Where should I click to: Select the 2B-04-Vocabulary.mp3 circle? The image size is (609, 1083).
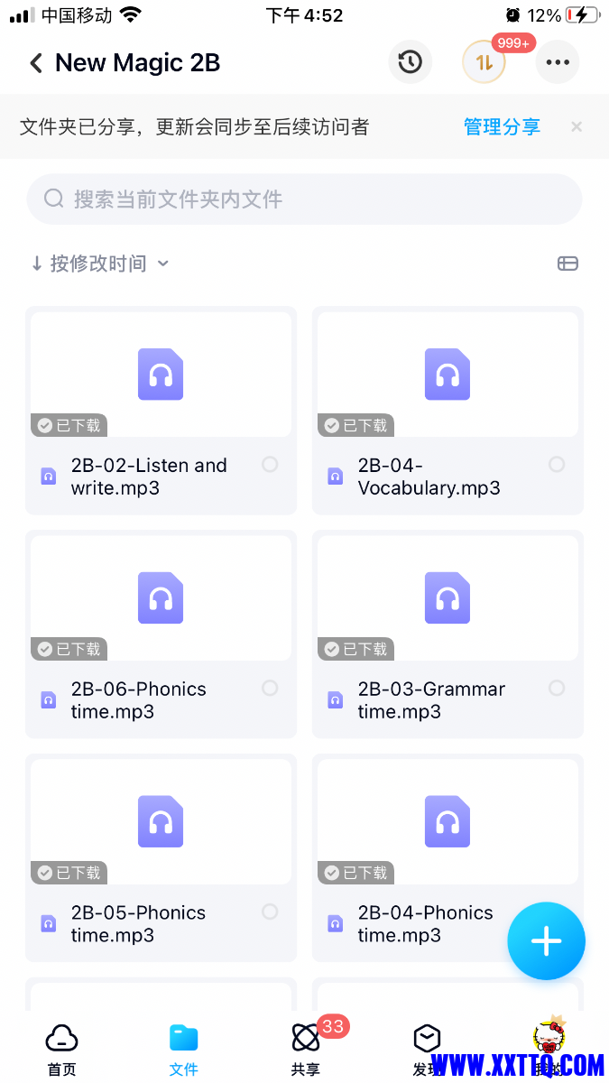pos(557,464)
